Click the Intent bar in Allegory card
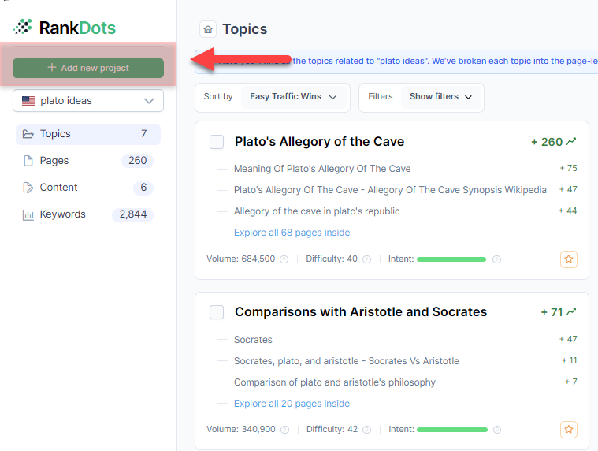This screenshot has width=598, height=451. [x=451, y=259]
